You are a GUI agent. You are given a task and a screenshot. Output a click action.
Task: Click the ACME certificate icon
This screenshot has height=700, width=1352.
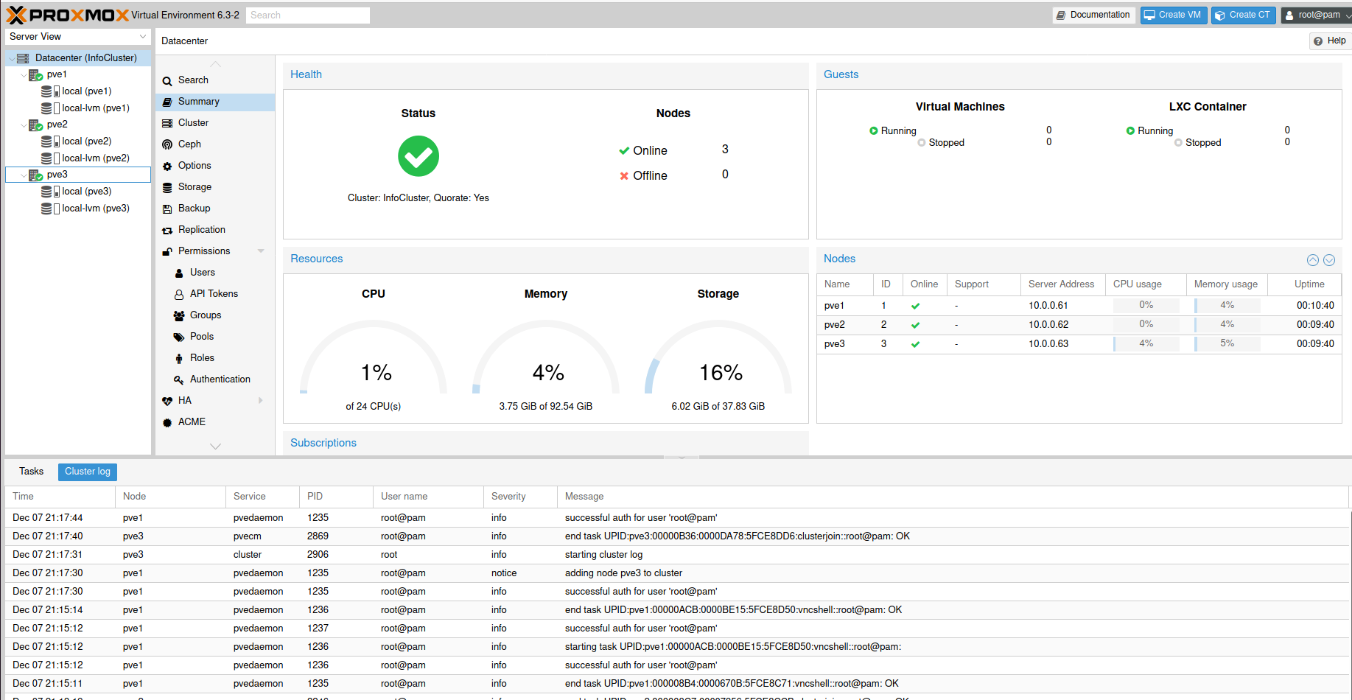point(167,423)
